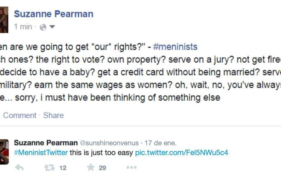Open the pic.twitter.com/Fel5NWu5c4 link
This screenshot has height=177, width=281.
pos(182,153)
